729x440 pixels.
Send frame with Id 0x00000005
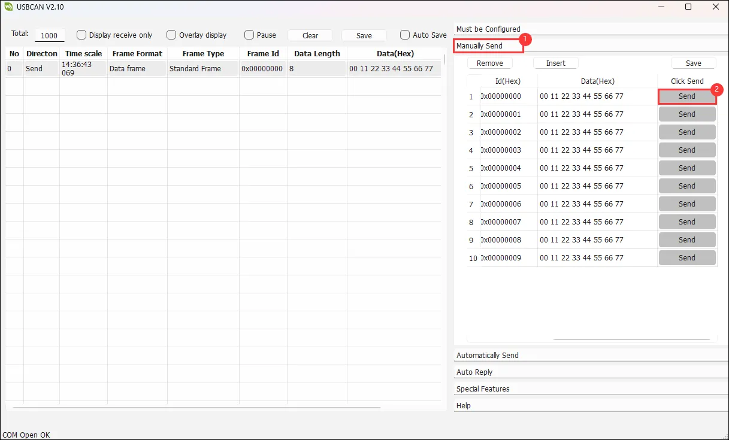point(686,186)
